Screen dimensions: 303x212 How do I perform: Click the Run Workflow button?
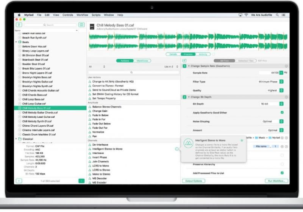click(x=276, y=181)
